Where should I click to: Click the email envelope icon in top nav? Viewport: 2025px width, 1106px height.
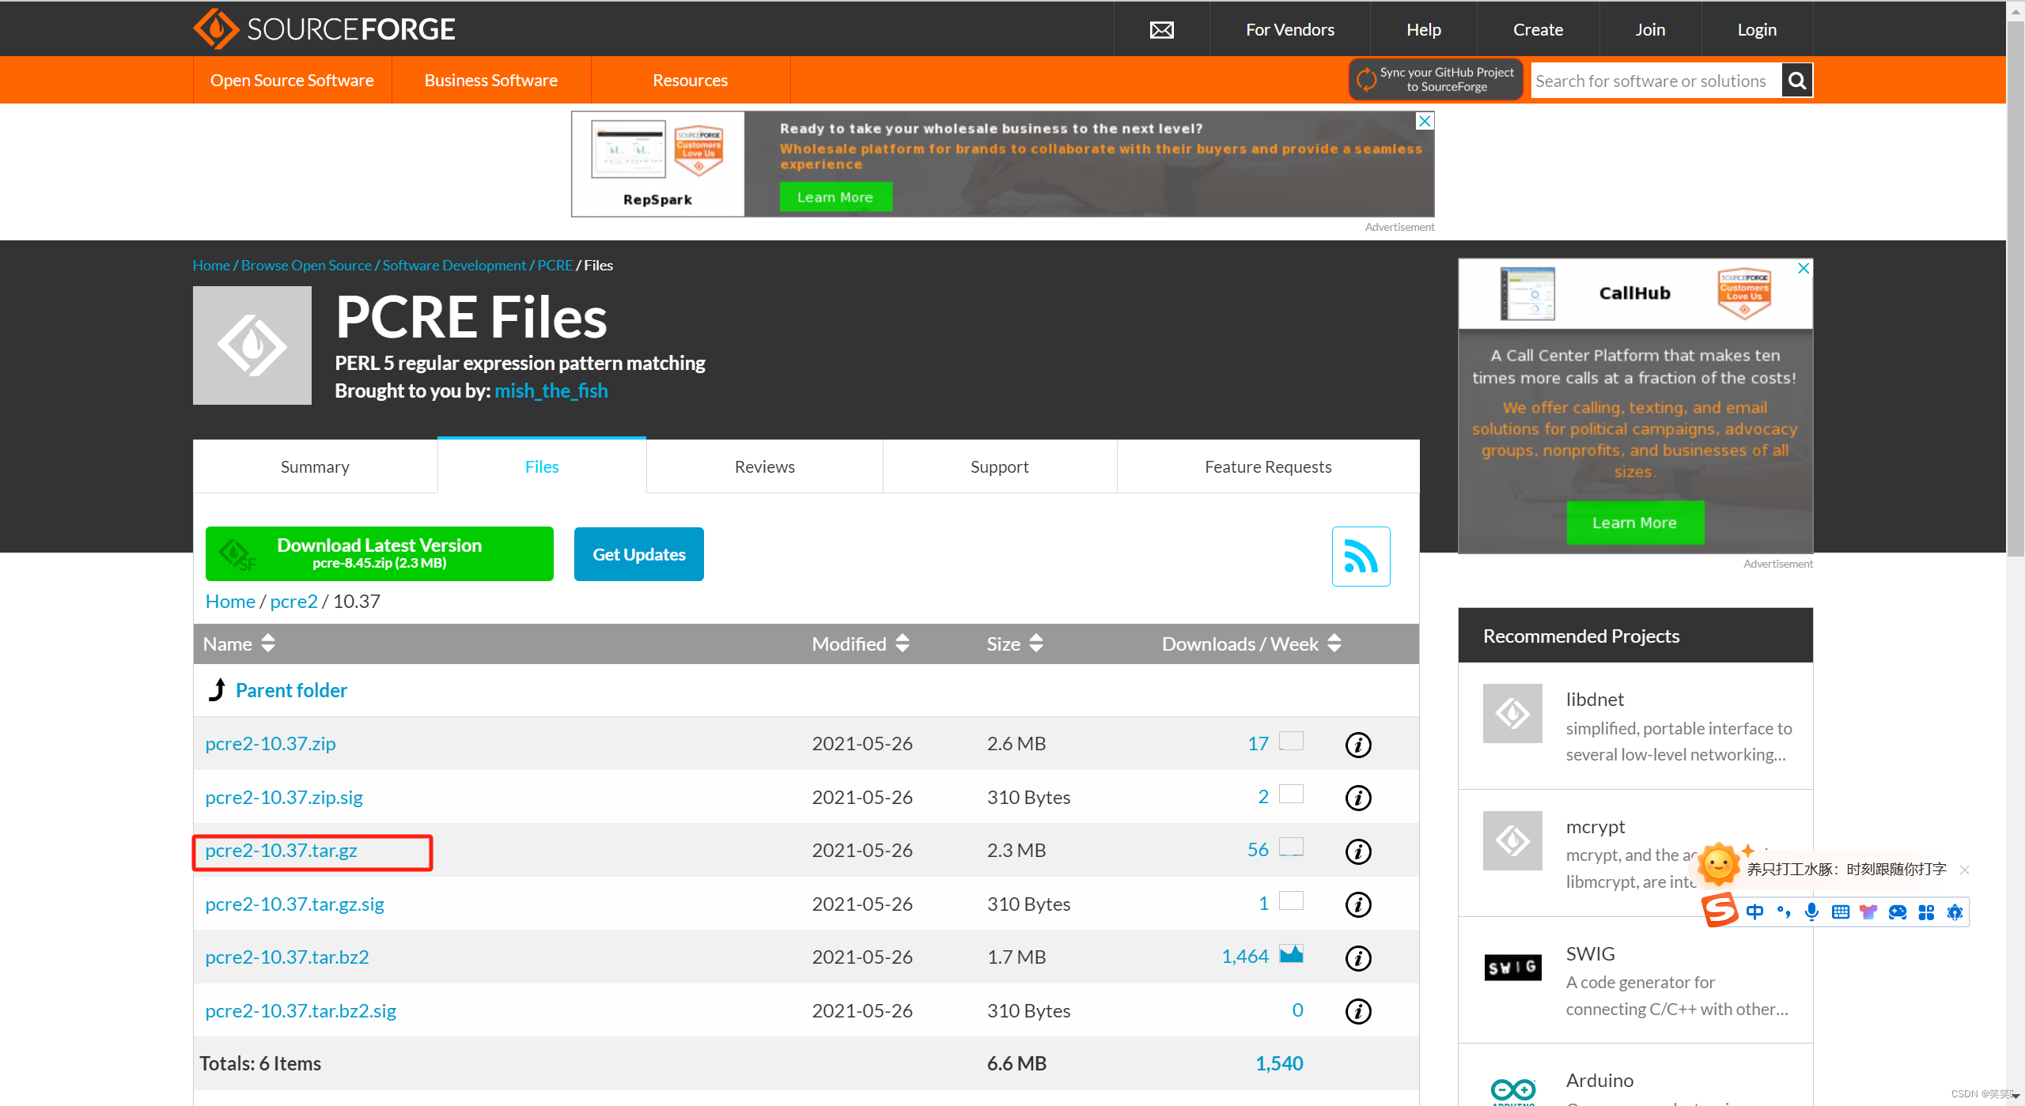click(1161, 27)
